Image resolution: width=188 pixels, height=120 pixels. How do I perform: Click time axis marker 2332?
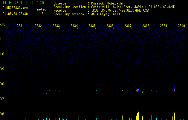click(x=38, y=25)
